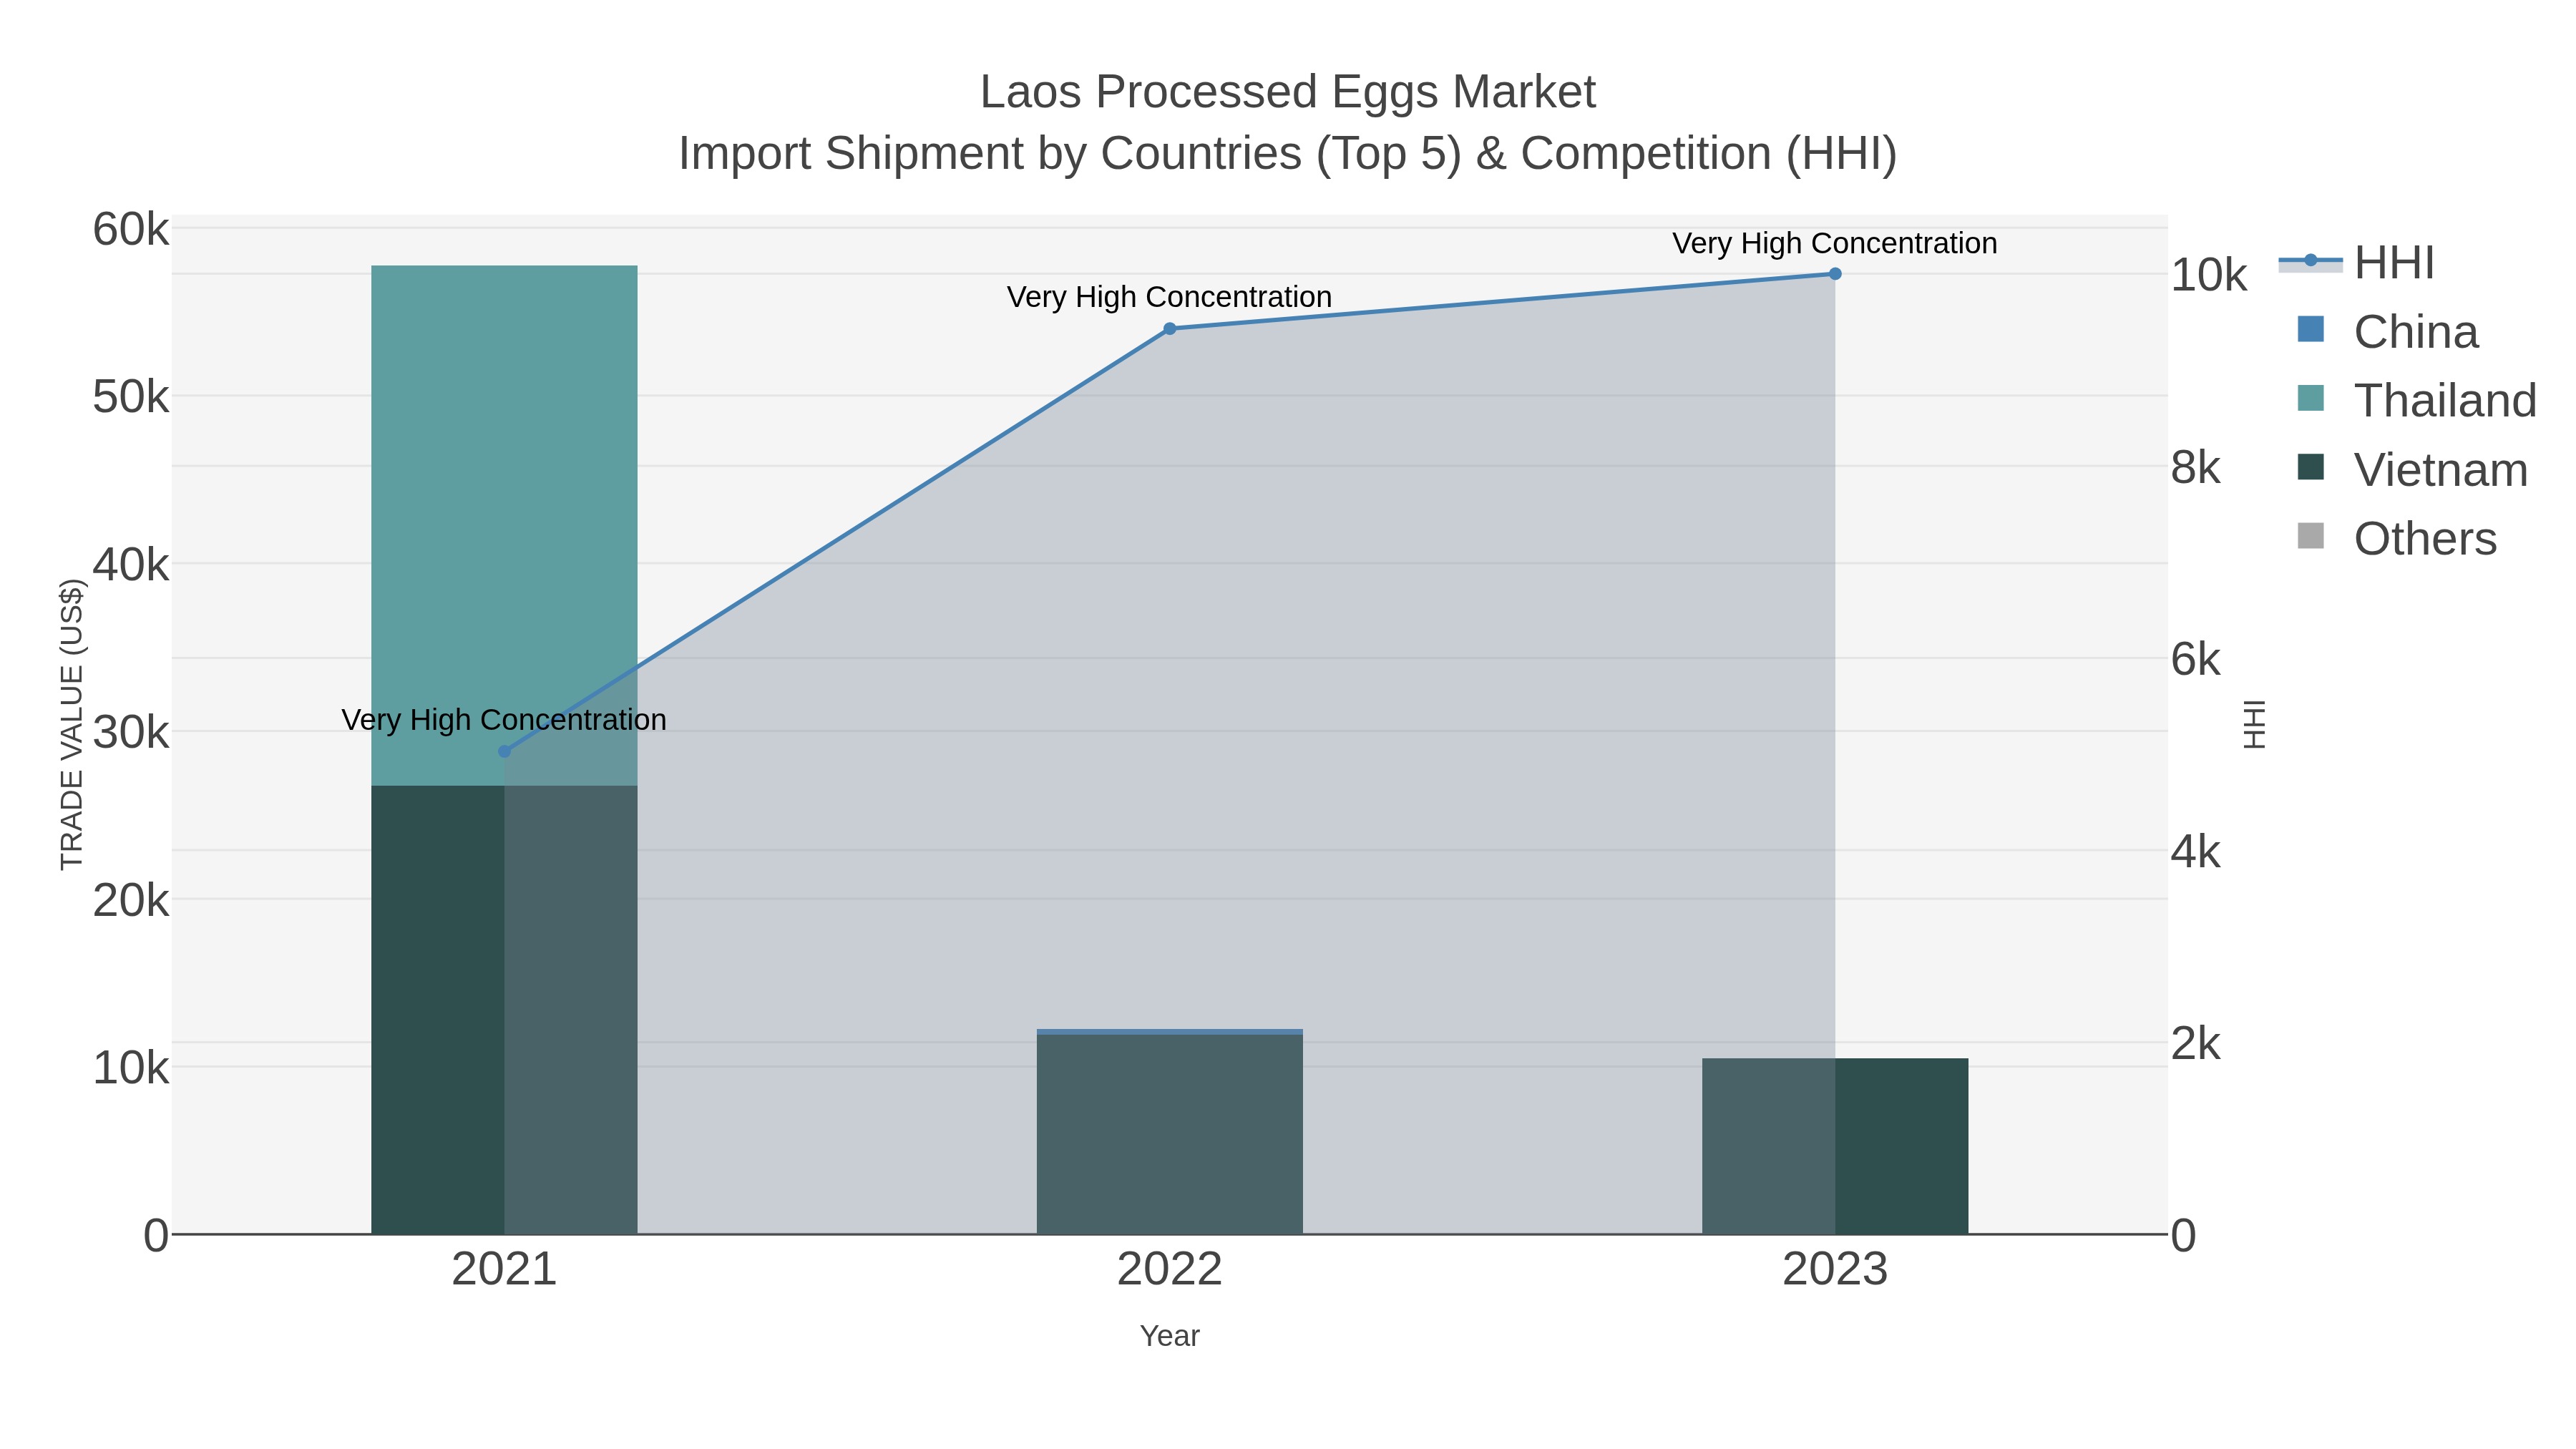Click the Vietnam bar for 2023

1835,1146
